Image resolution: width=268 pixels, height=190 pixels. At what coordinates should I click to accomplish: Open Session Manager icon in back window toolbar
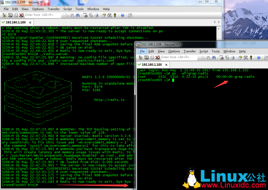[5, 15]
